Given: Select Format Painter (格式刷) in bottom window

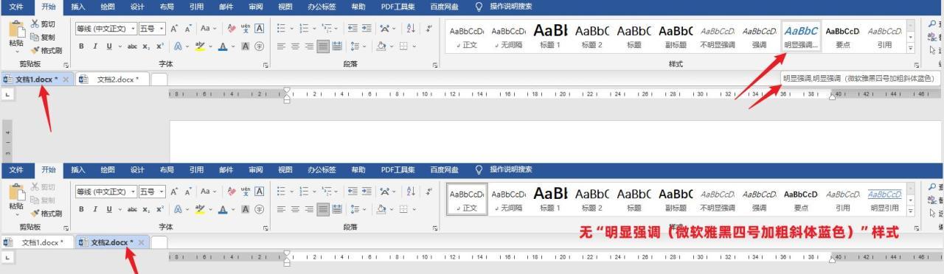Looking at the screenshot, I should [46, 213].
